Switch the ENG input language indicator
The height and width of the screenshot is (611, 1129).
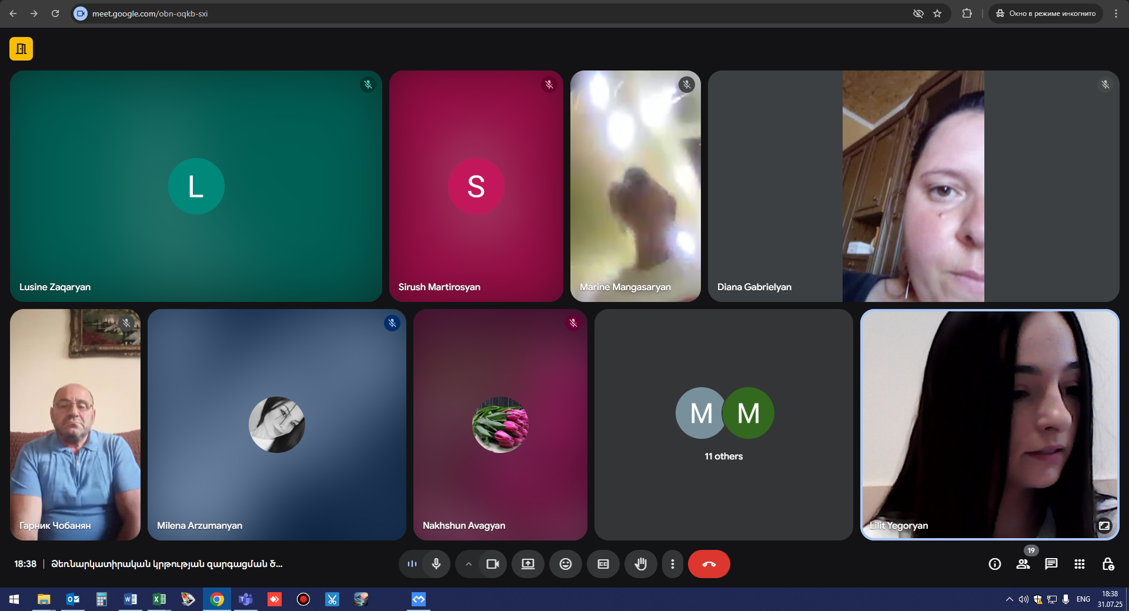point(1083,599)
